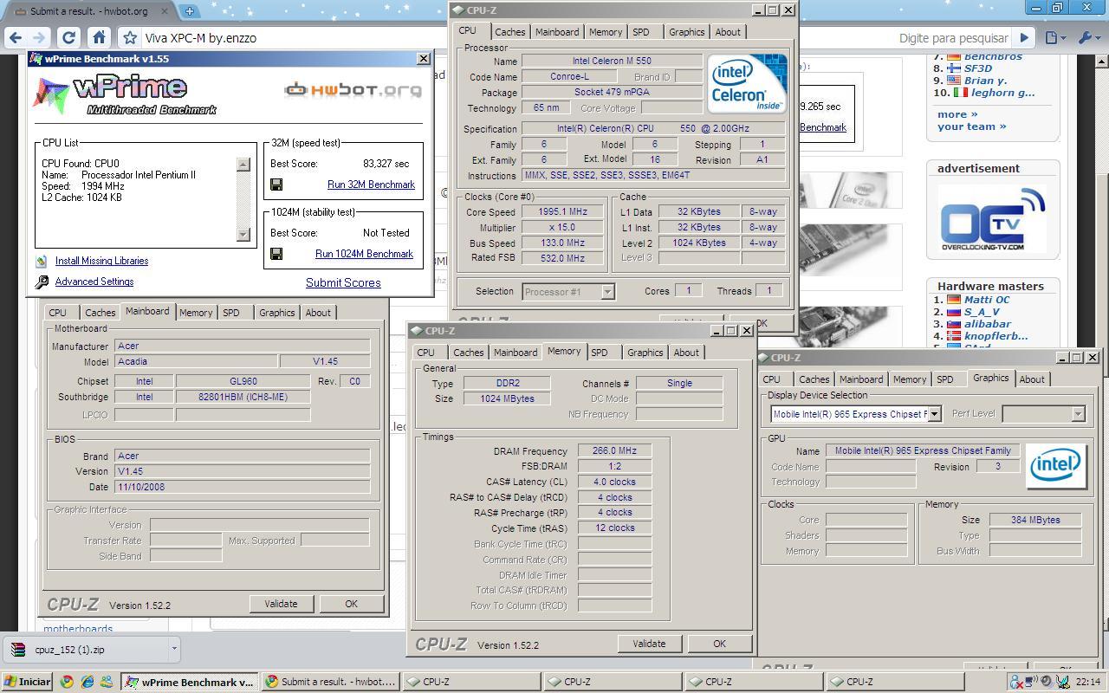Click OK in Mainboard CPU-Z window
Screen dimensions: 1109x693
(351, 604)
